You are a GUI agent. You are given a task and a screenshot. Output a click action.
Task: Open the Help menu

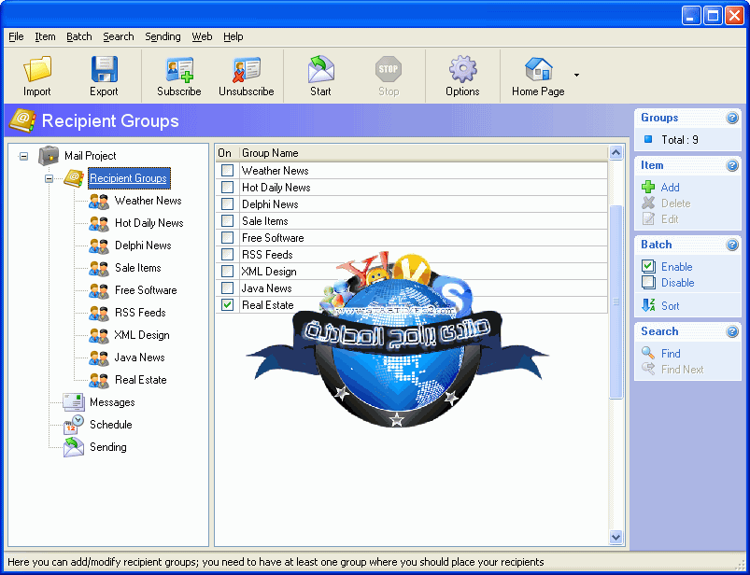(233, 36)
